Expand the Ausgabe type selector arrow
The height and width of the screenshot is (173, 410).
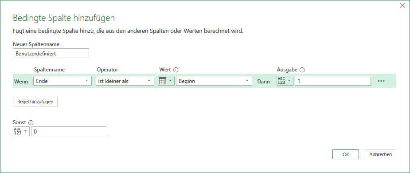click(x=289, y=81)
